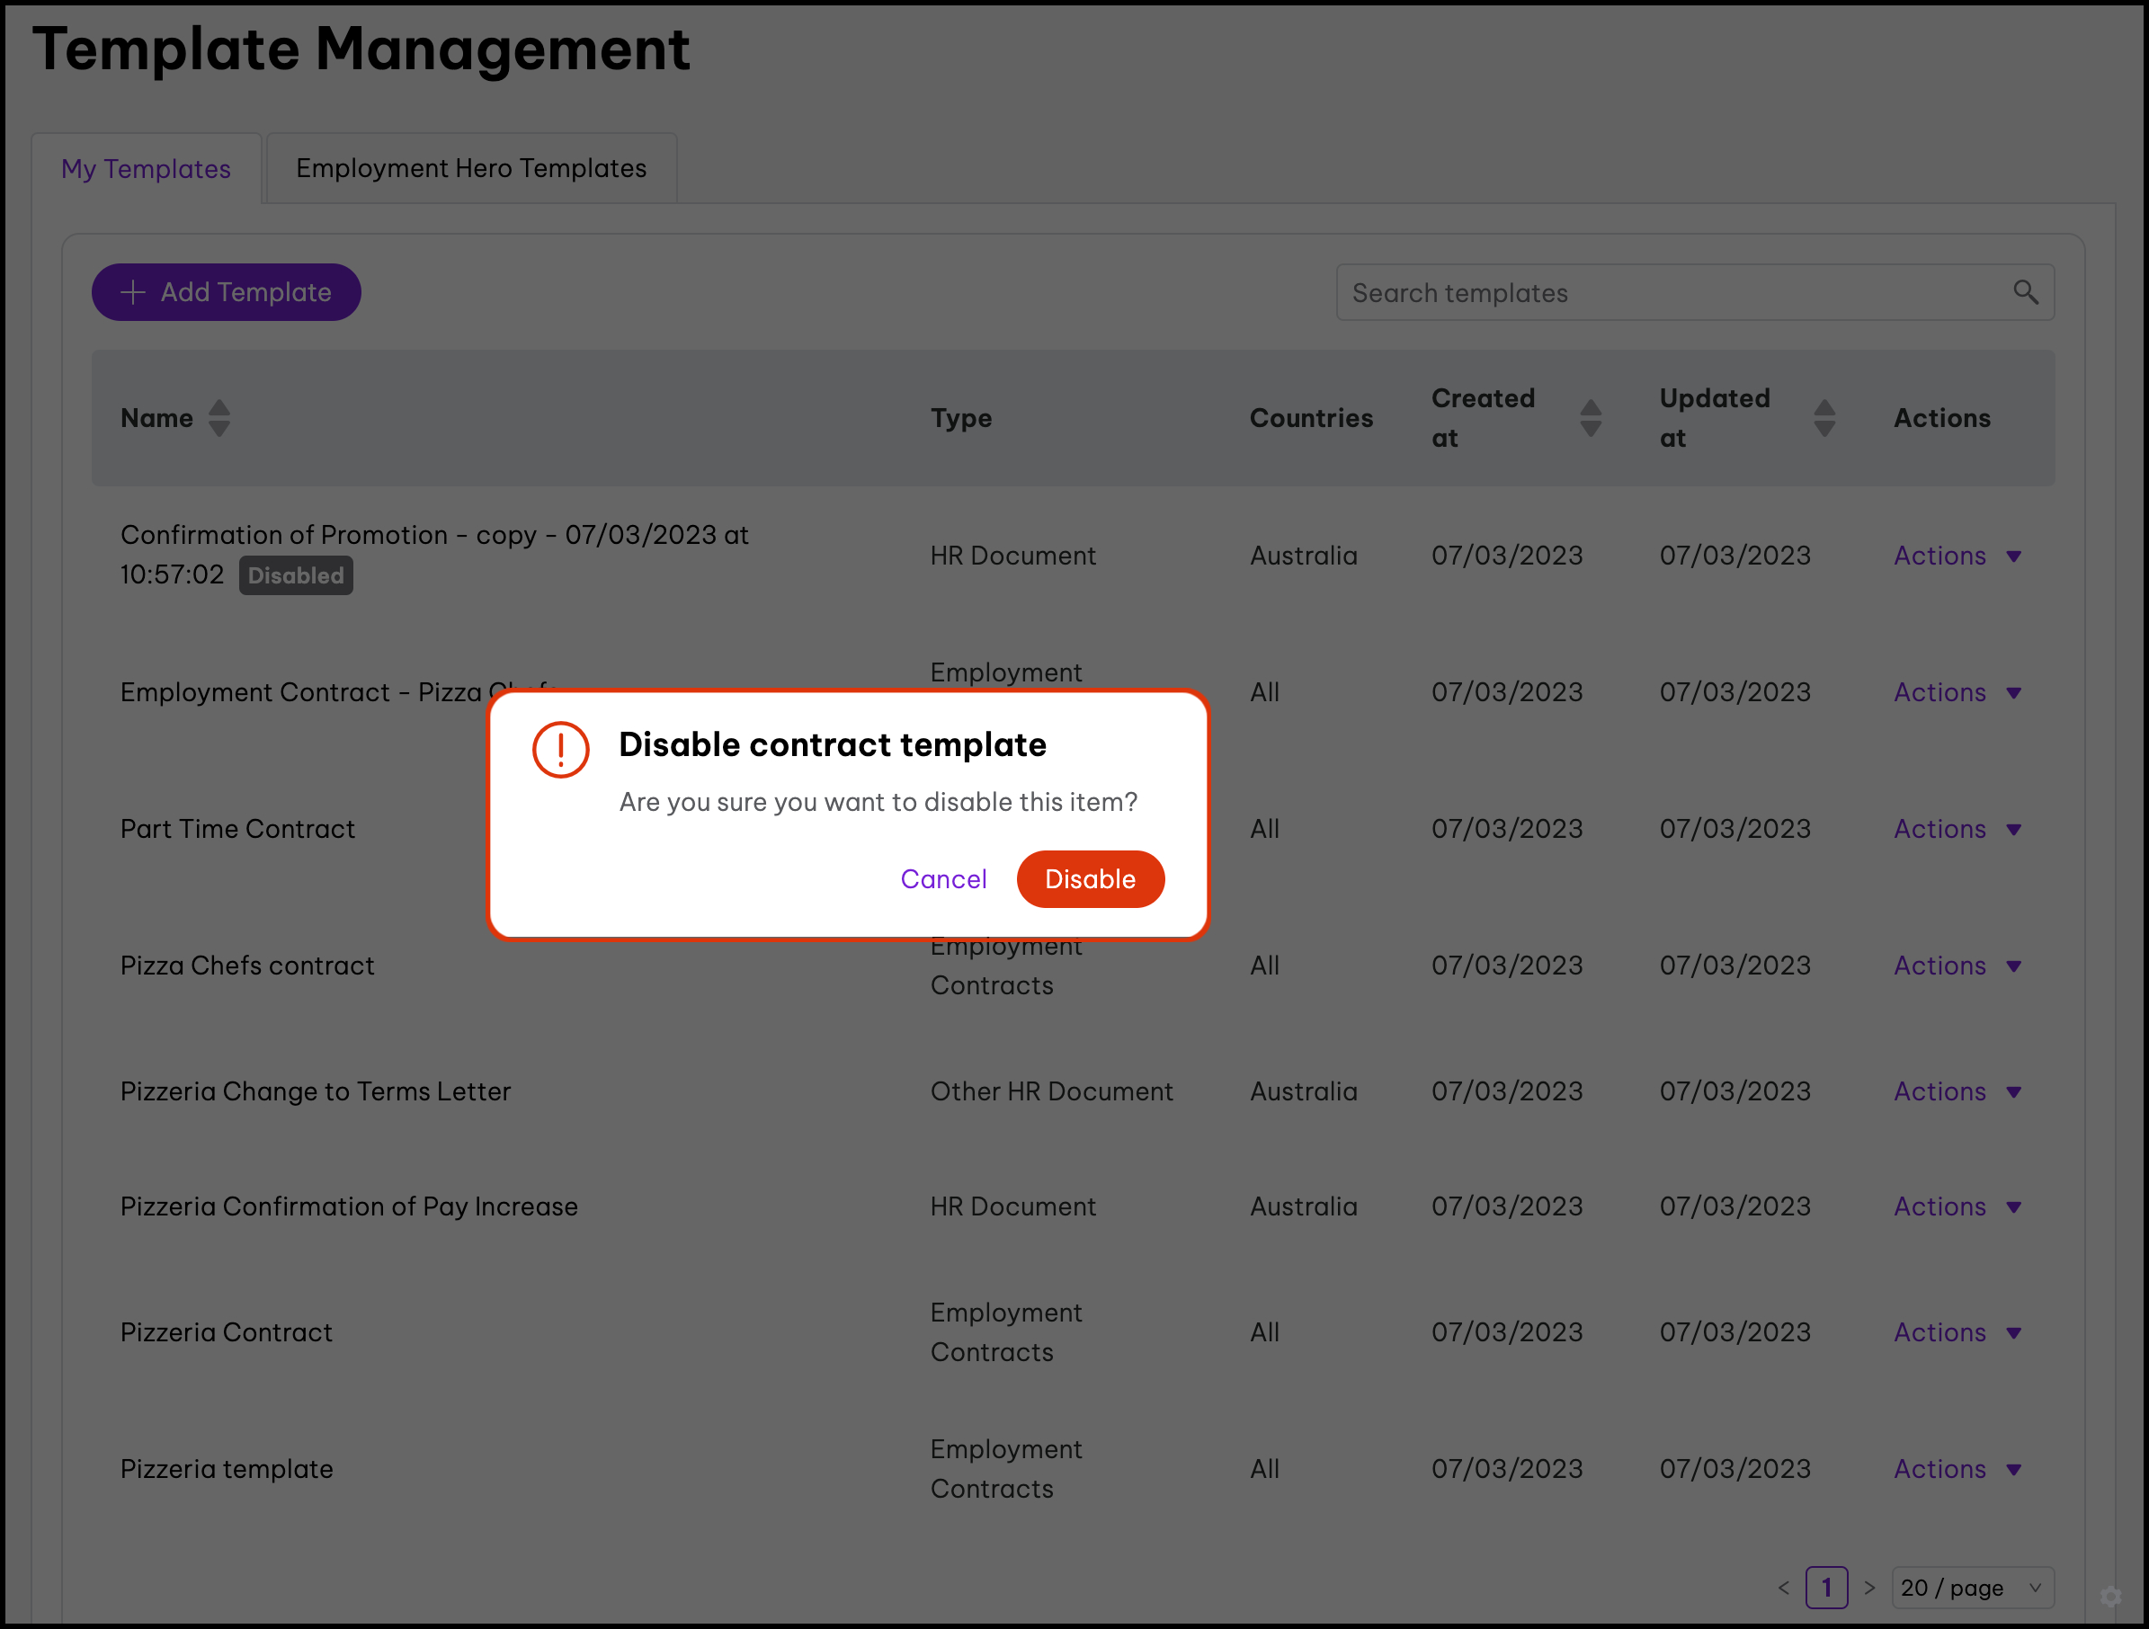This screenshot has height=1629, width=2149.
Task: Select page number 1 in pagination
Action: point(1825,1588)
